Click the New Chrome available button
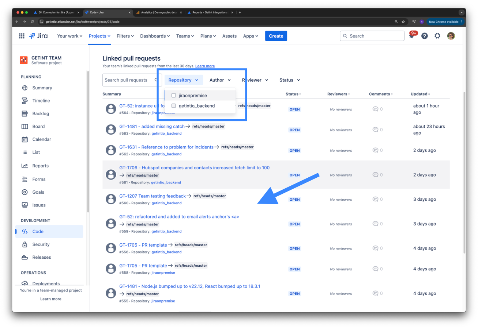This screenshot has height=328, width=478. pyautogui.click(x=445, y=22)
